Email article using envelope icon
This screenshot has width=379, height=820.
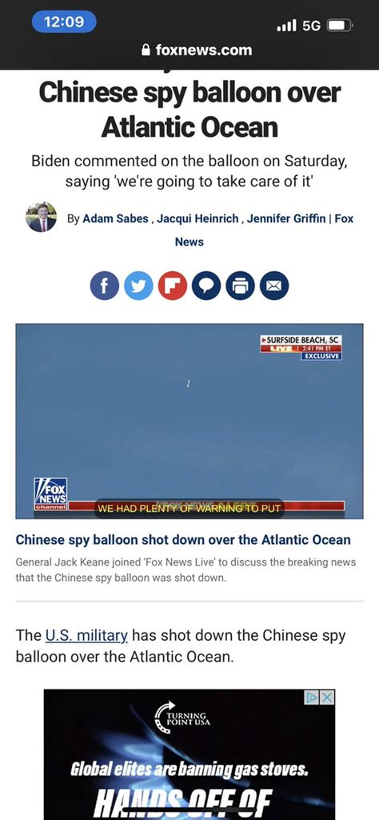[x=274, y=286]
